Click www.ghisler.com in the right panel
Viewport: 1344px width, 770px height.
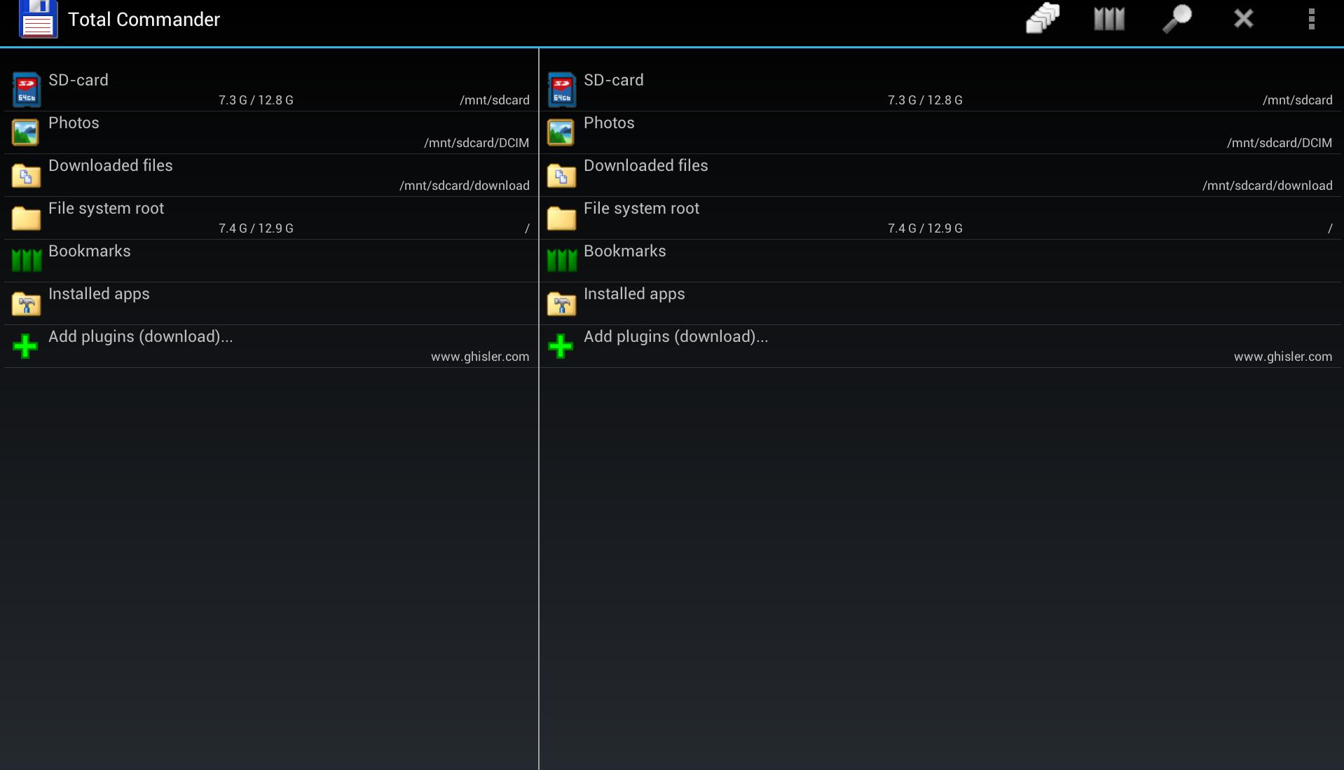pos(1283,357)
